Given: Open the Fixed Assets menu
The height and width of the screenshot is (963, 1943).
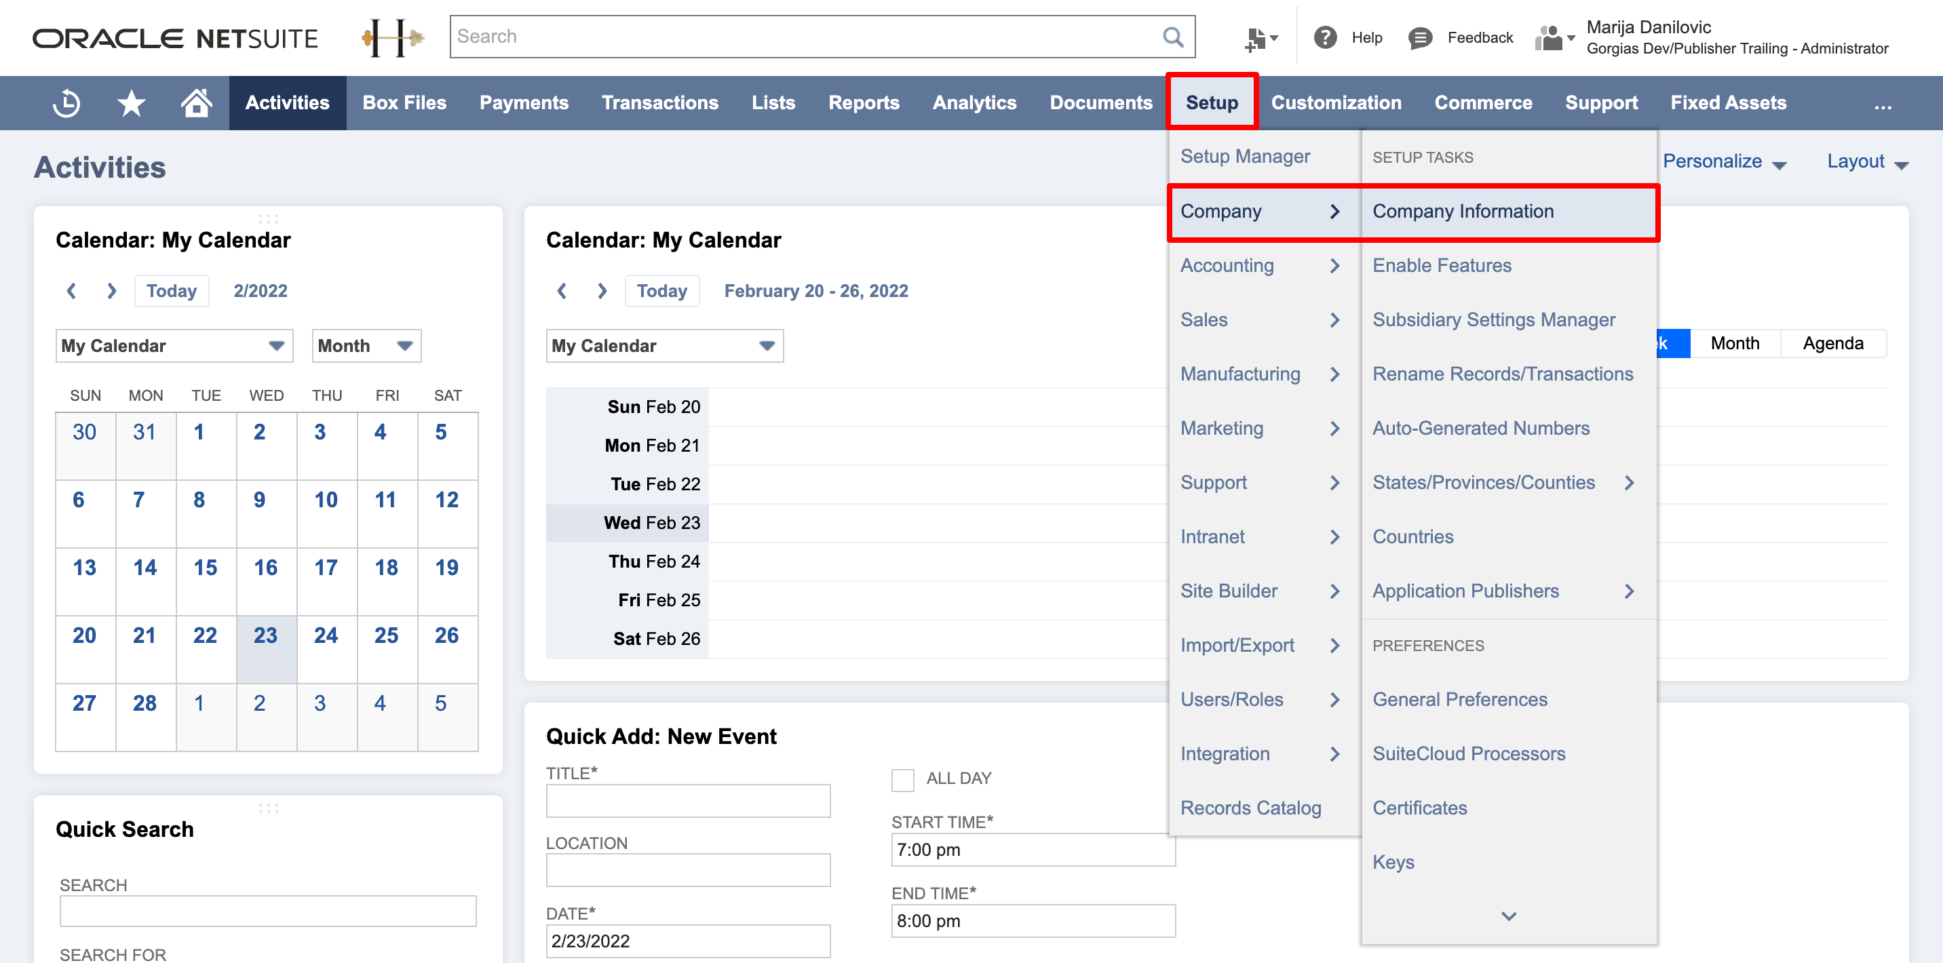Looking at the screenshot, I should pos(1728,102).
